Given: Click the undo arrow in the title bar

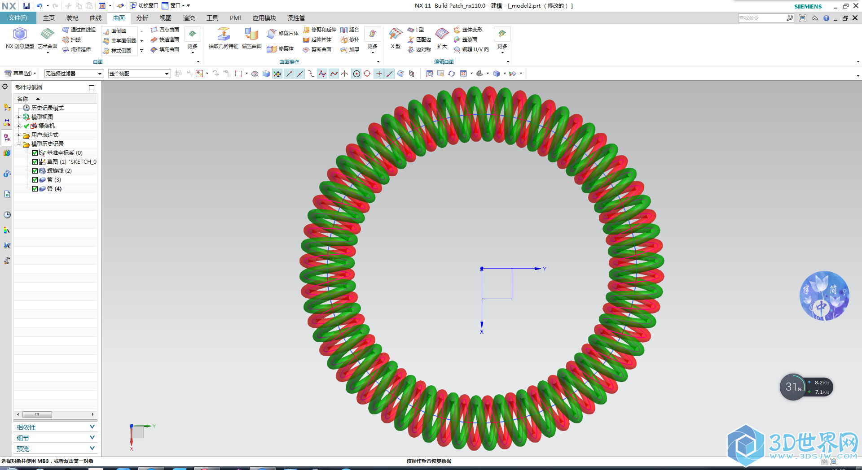Looking at the screenshot, I should coord(40,6).
